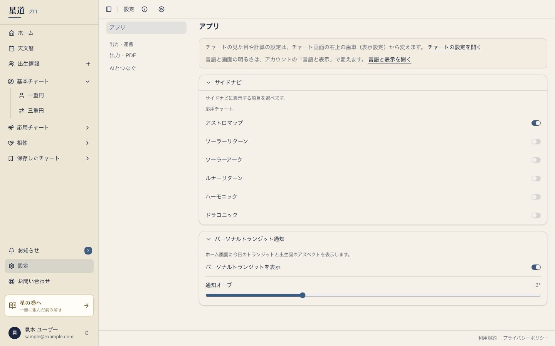The height and width of the screenshot is (346, 555).
Task: Open the account switcher arrows
Action: (x=87, y=333)
